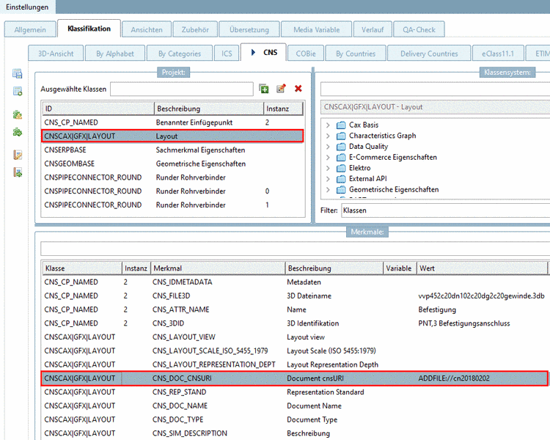550x440 pixels.
Task: Click the document with pencil sidebar icon
Action: pos(17,155)
